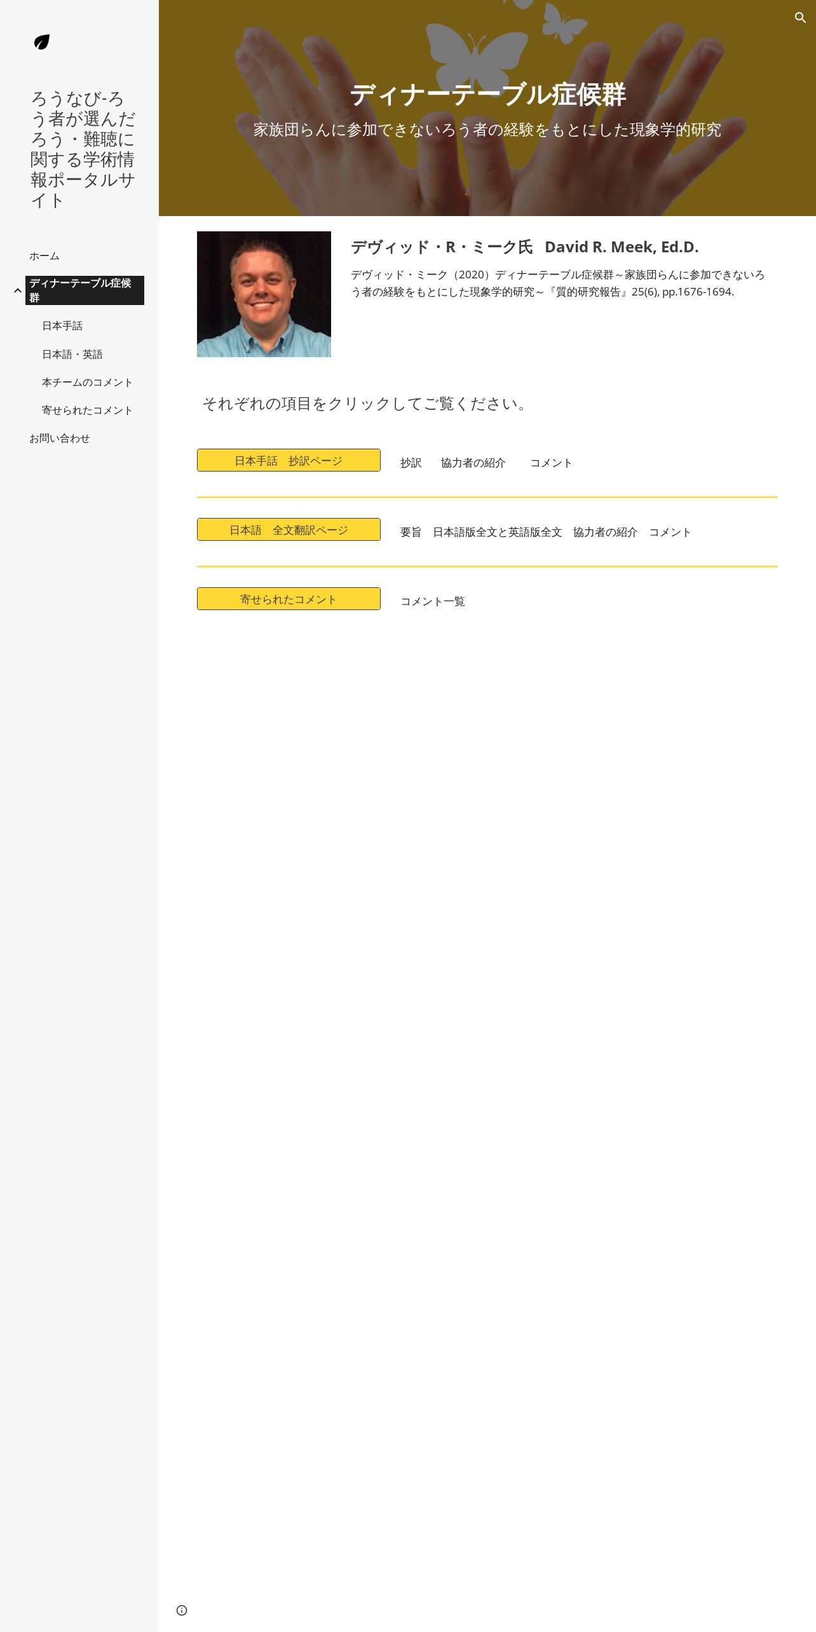Select ディナーテーブル症候群 sidebar item
Image resolution: width=816 pixels, height=1632 pixels.
click(85, 290)
